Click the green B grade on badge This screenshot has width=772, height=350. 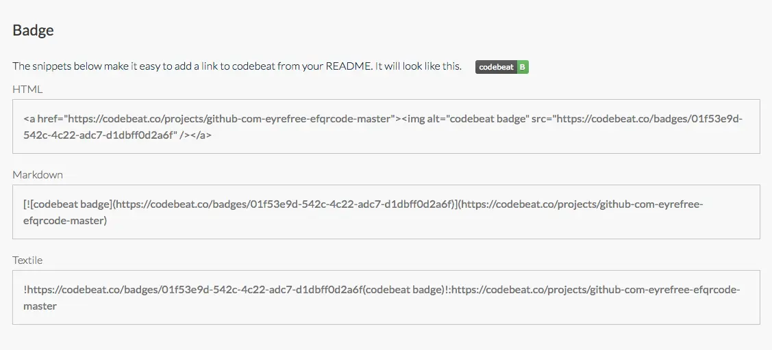click(523, 67)
